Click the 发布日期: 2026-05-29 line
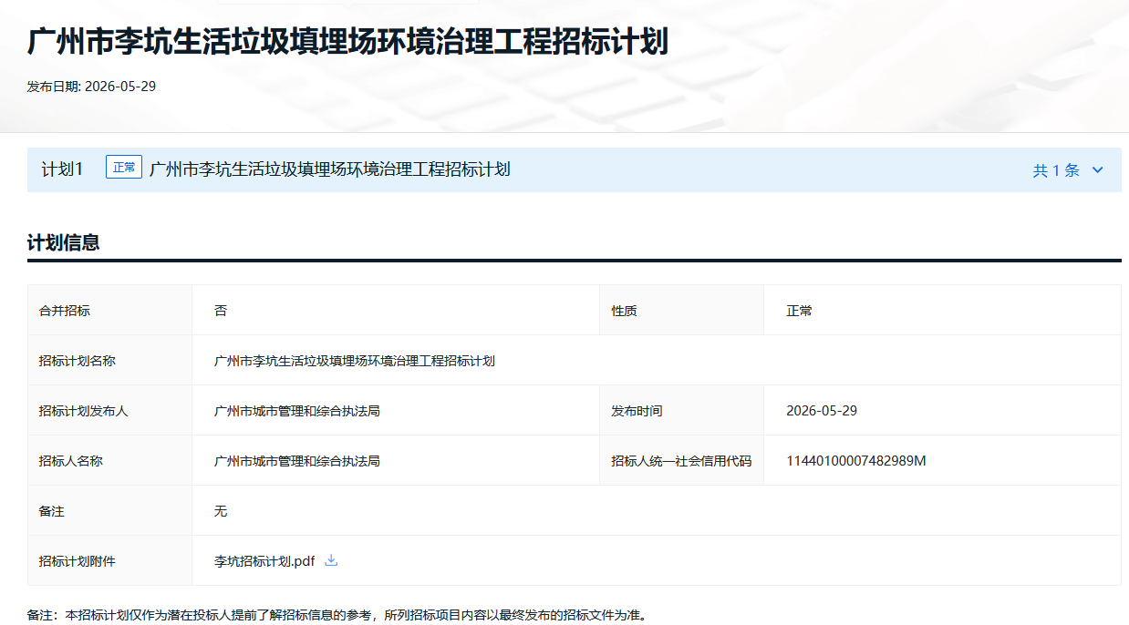 tap(92, 87)
